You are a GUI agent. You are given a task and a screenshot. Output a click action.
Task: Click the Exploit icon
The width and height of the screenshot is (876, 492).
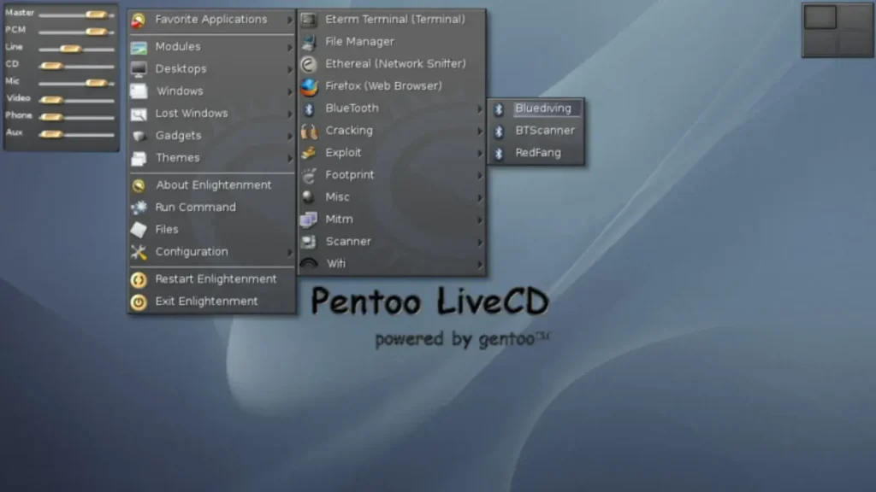pos(308,154)
